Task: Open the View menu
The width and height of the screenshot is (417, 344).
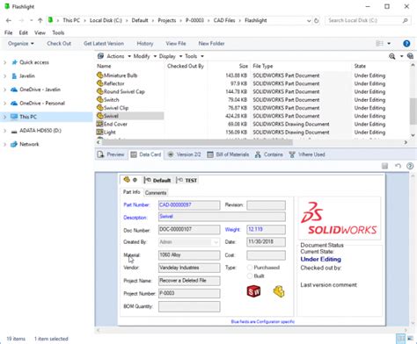Action: [x=40, y=32]
